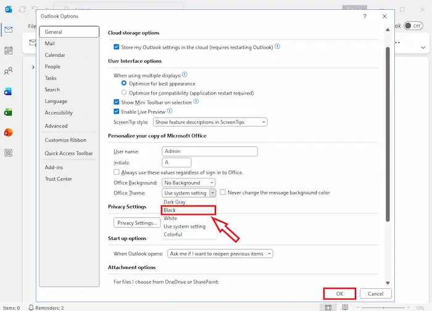Launch PowerPoint from the Outlook app bar
The width and height of the screenshot is (432, 311).
(8, 133)
